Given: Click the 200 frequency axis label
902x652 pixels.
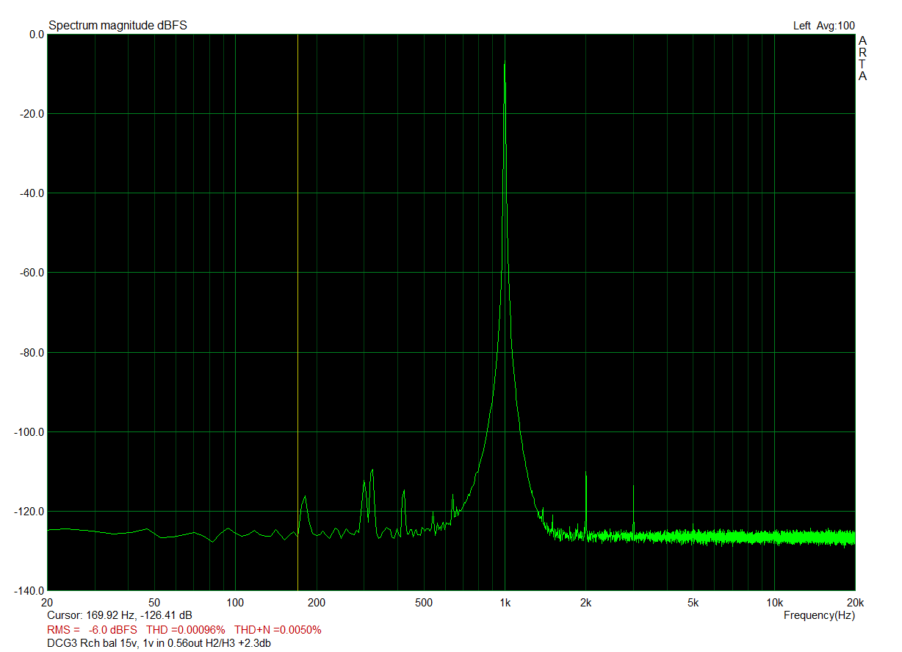Looking at the screenshot, I should [316, 603].
